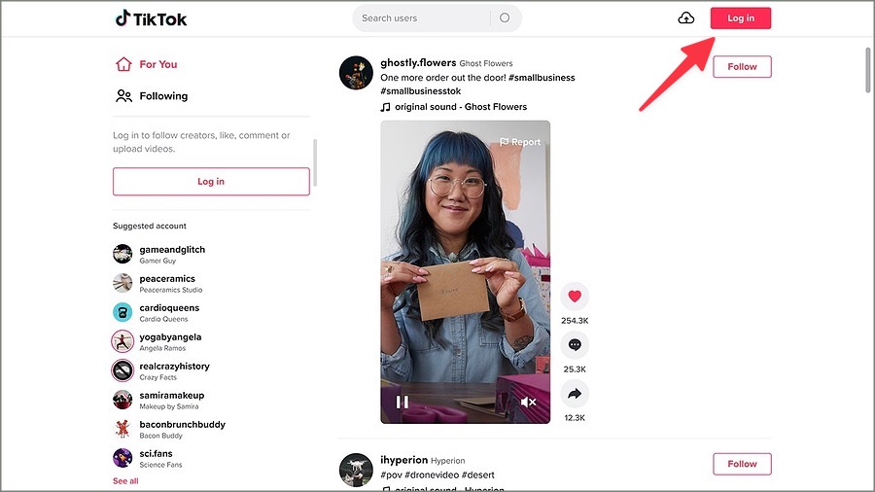875x492 pixels.
Task: Select sci.fans username
Action: [156, 453]
